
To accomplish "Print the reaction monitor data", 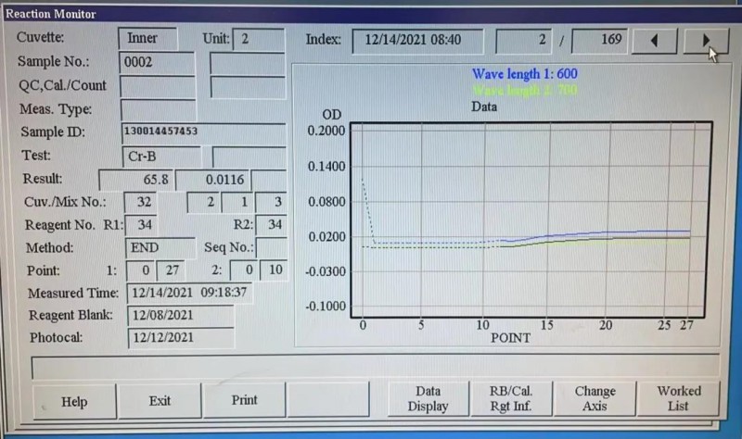I will pyautogui.click(x=244, y=400).
